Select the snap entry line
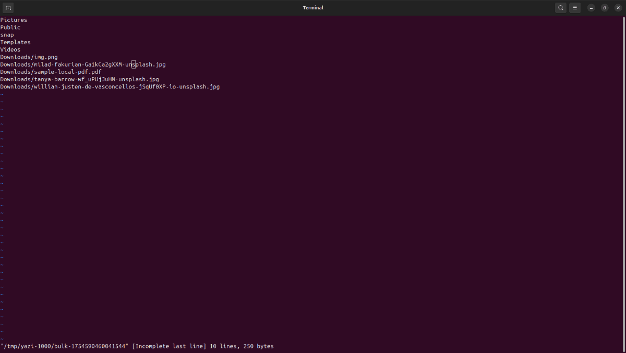This screenshot has height=353, width=626. 7,35
